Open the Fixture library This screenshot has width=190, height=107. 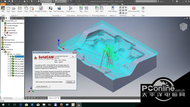pos(71,9)
